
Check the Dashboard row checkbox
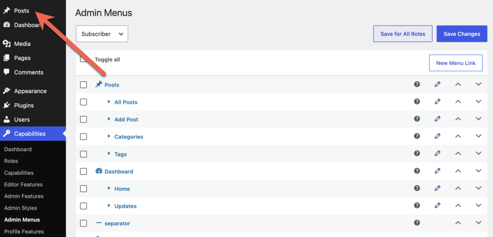(83, 172)
